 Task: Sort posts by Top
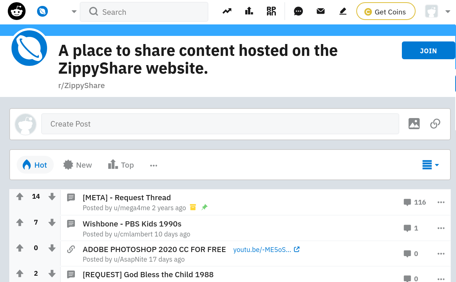point(121,165)
